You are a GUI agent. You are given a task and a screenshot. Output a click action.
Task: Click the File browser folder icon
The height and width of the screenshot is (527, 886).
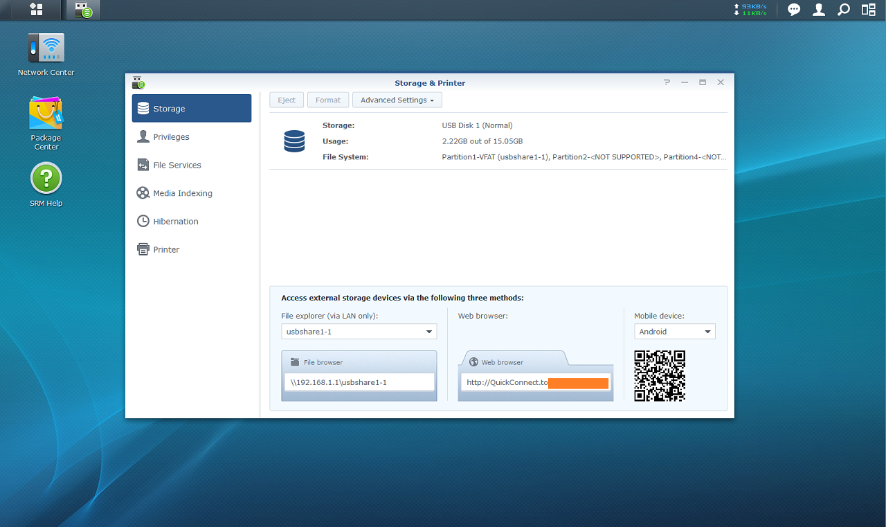(x=295, y=362)
